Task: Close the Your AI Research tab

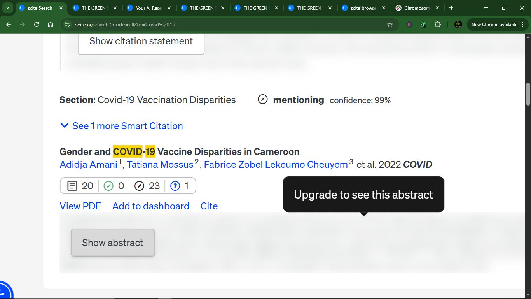Action: click(169, 8)
